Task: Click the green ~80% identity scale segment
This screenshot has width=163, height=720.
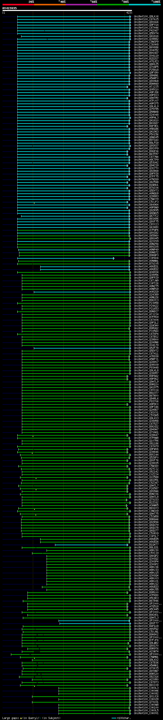Action: coord(113,5)
